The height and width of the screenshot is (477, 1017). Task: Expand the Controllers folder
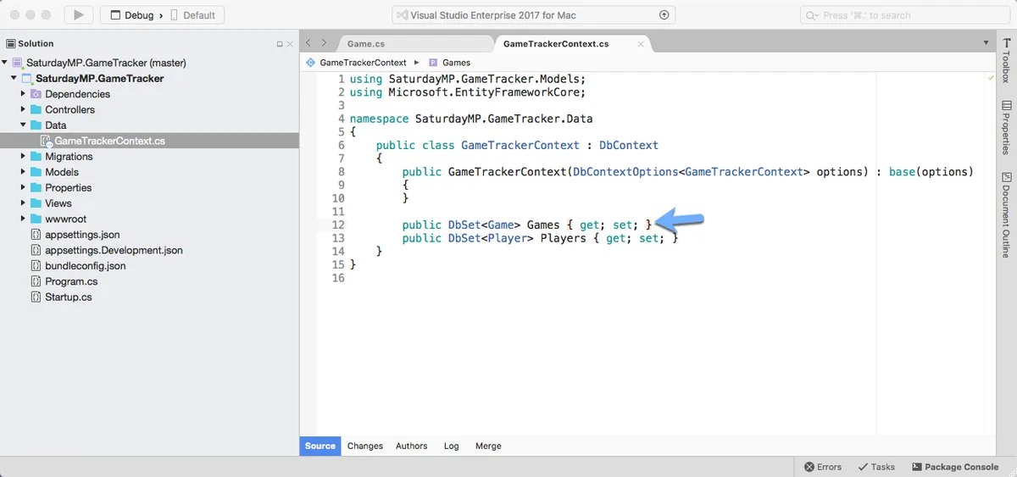point(24,109)
